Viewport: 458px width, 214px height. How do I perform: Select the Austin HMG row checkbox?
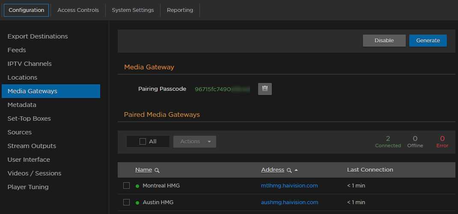coord(126,202)
